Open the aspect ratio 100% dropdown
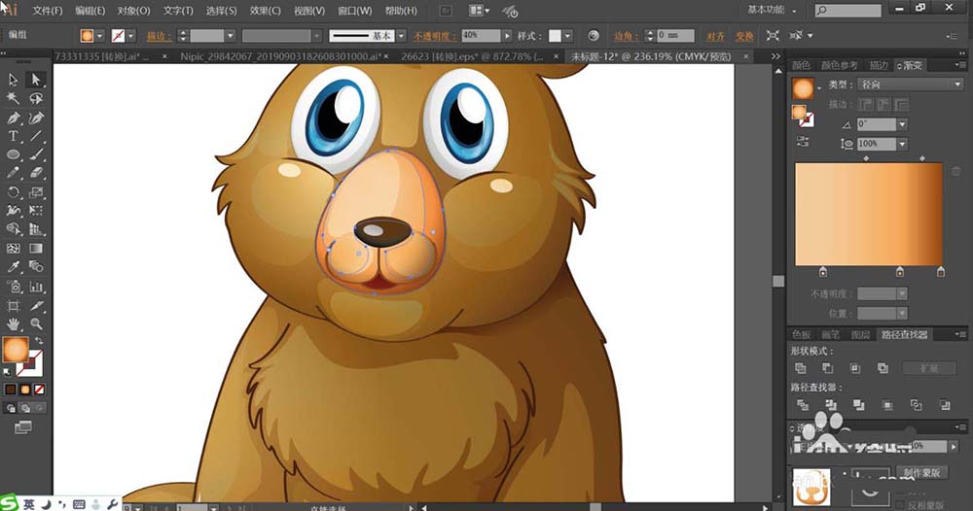Image resolution: width=973 pixels, height=511 pixels. click(902, 145)
